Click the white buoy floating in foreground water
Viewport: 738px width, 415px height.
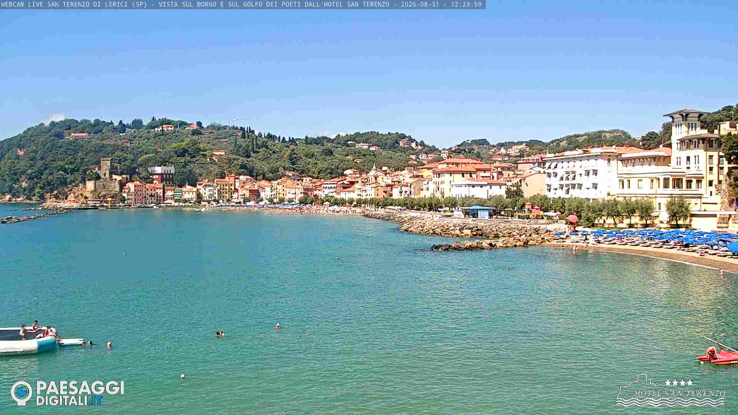click(x=183, y=377)
